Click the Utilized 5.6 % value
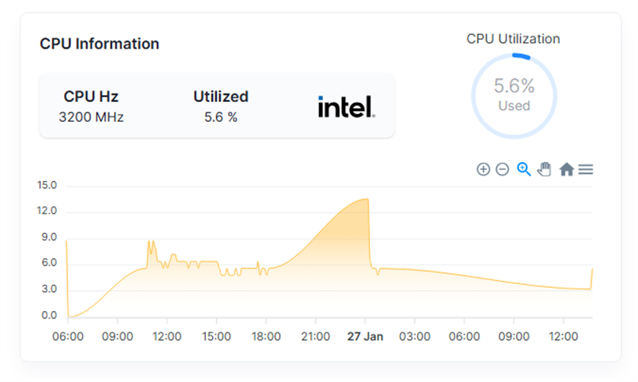Viewport: 638px width, 382px height. pyautogui.click(x=221, y=117)
